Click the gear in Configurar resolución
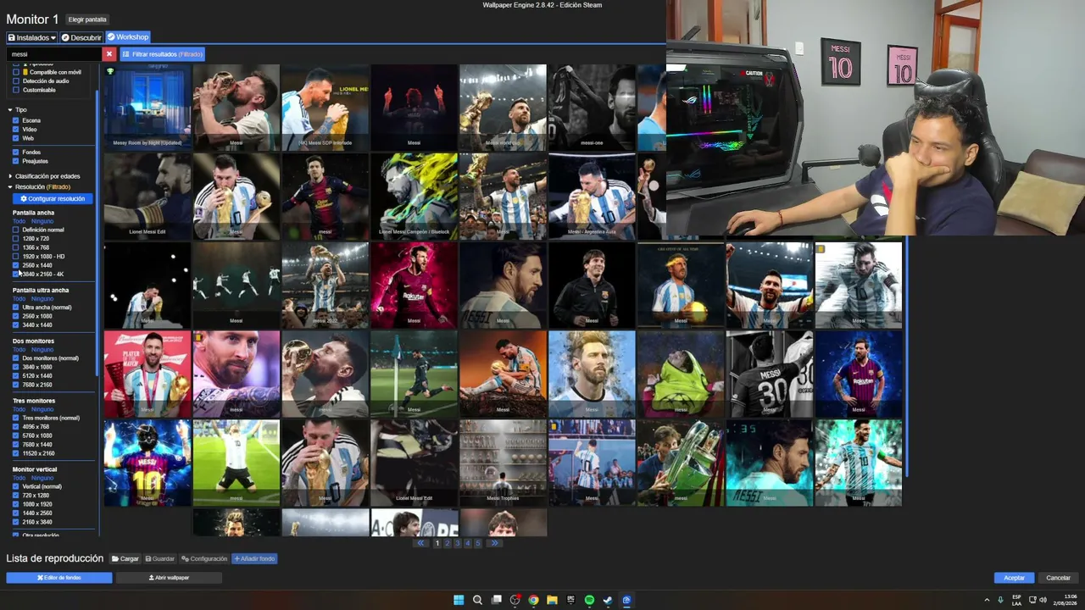Image resolution: width=1085 pixels, height=610 pixels. tap(24, 199)
